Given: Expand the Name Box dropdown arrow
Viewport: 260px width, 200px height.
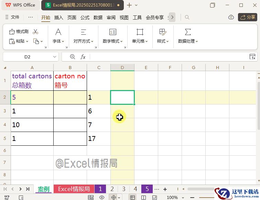Looking at the screenshot, I should point(55,57).
